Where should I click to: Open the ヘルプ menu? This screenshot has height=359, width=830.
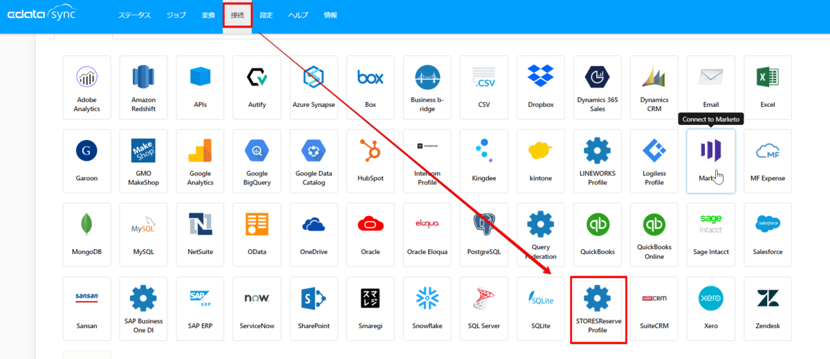[x=298, y=15]
